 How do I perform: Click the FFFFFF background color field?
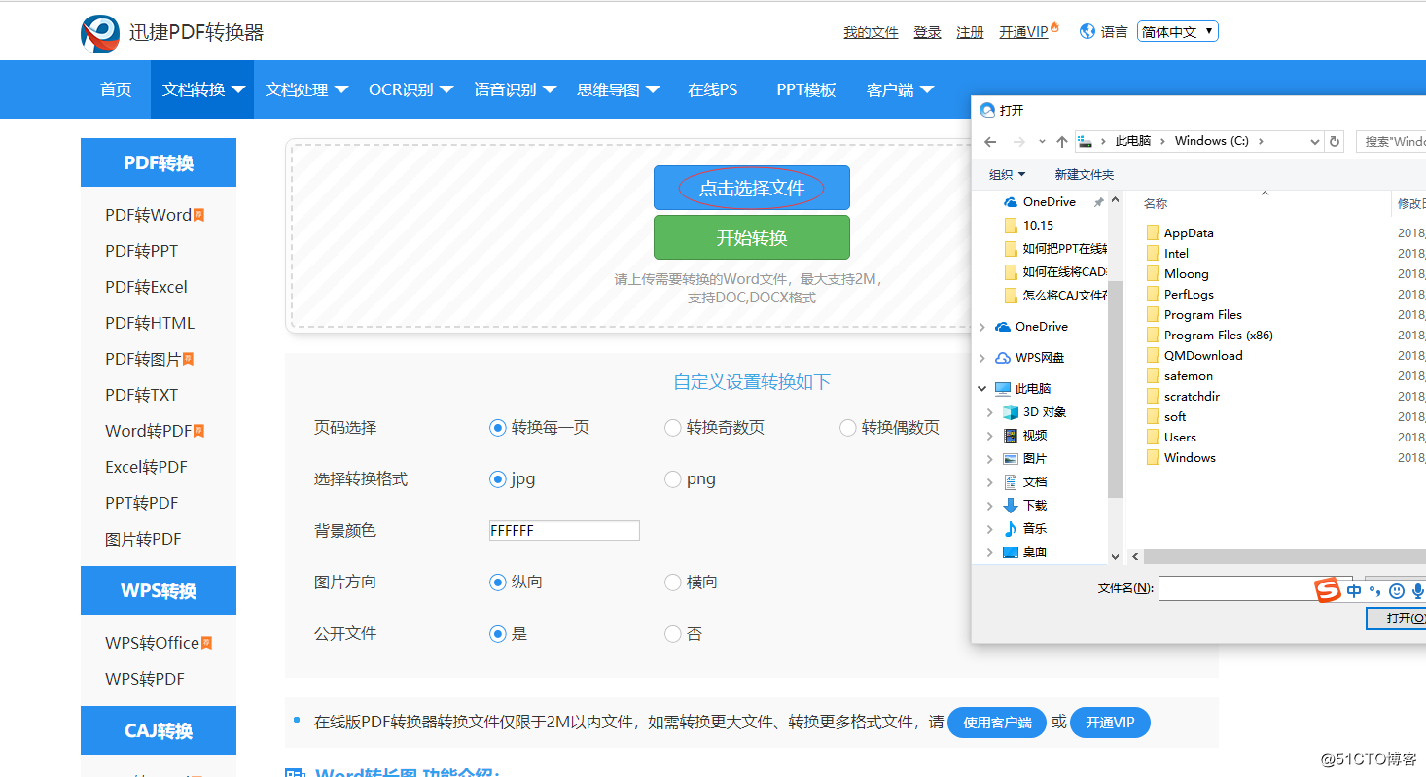(x=564, y=530)
